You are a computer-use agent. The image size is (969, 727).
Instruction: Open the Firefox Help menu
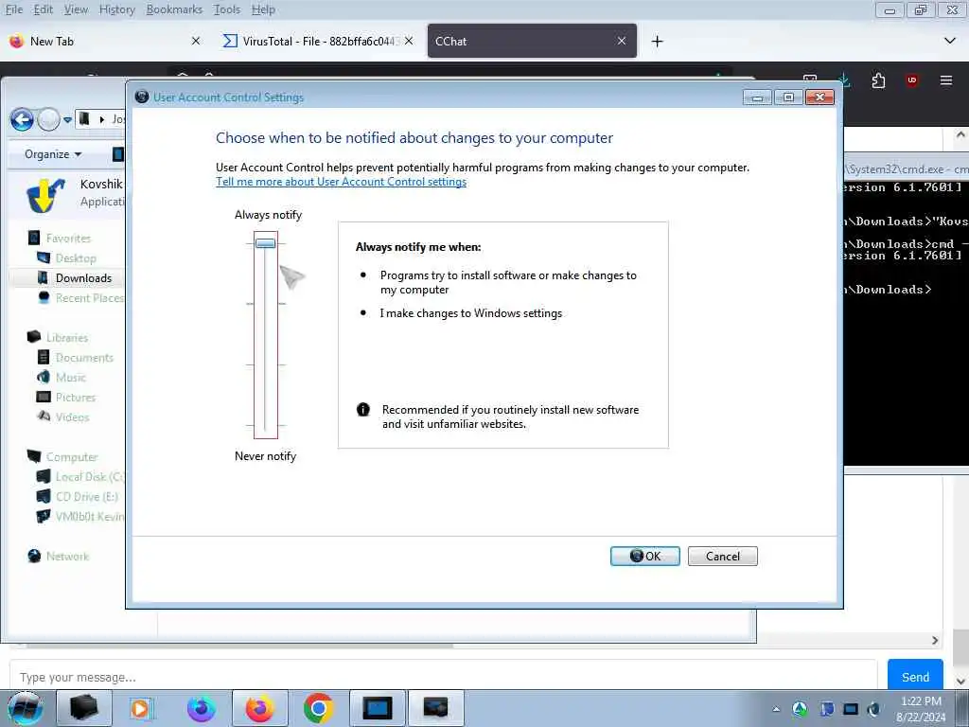[x=263, y=9]
